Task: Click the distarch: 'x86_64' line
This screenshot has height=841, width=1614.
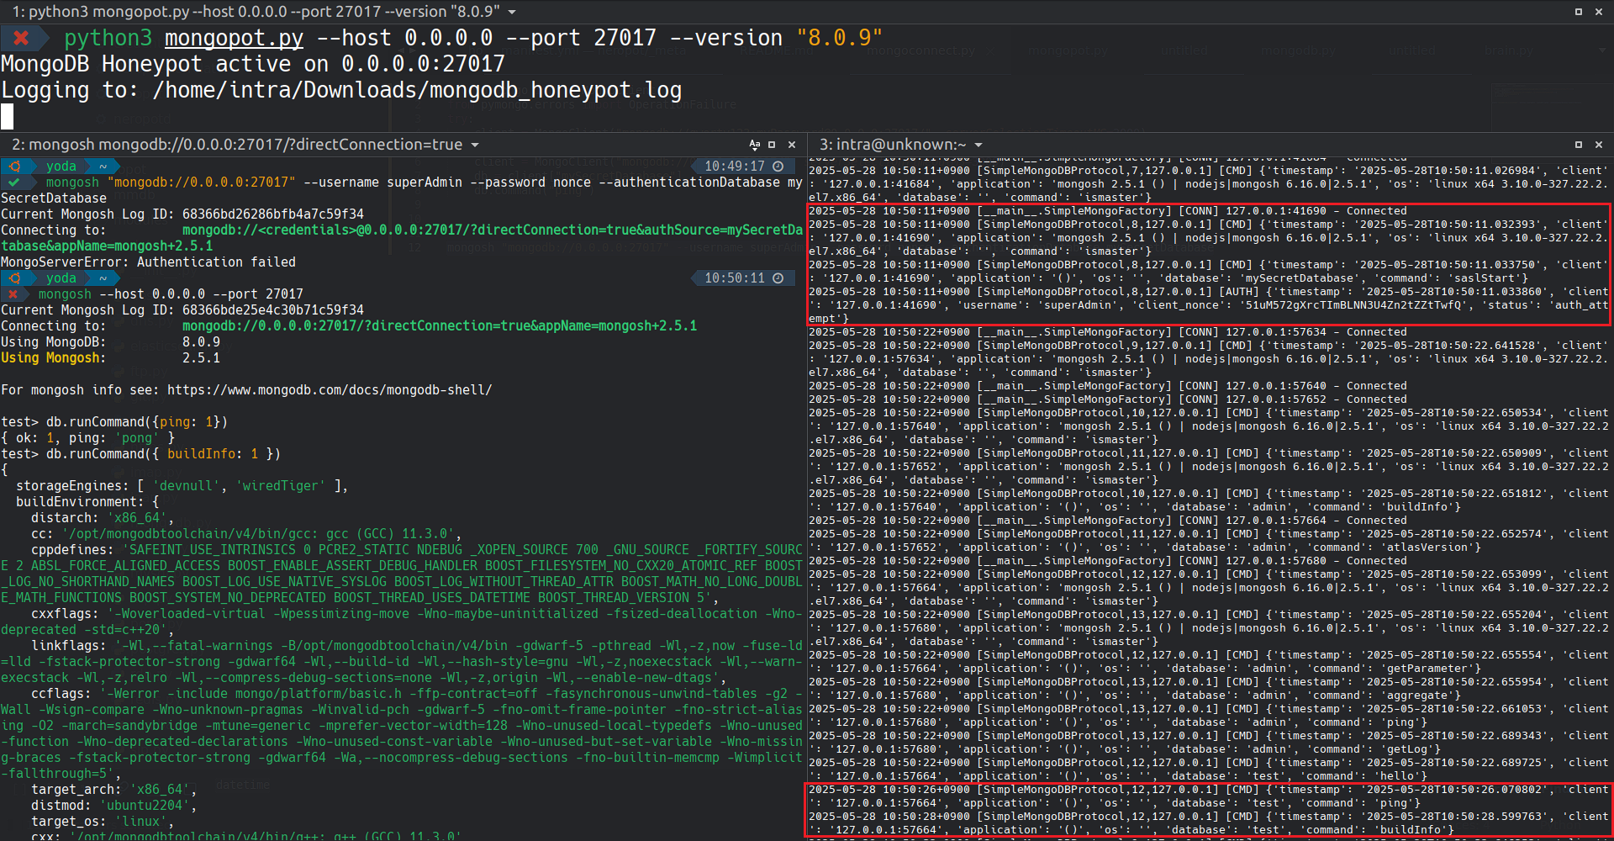Action: (103, 518)
